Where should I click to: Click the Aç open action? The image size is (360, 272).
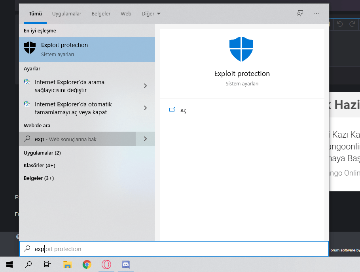click(x=183, y=111)
